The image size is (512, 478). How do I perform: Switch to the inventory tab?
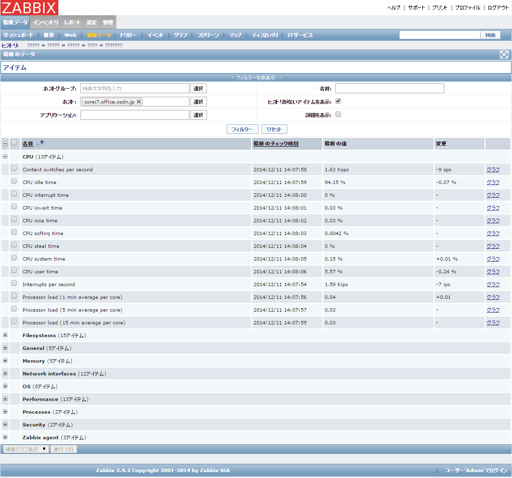pyautogui.click(x=46, y=23)
